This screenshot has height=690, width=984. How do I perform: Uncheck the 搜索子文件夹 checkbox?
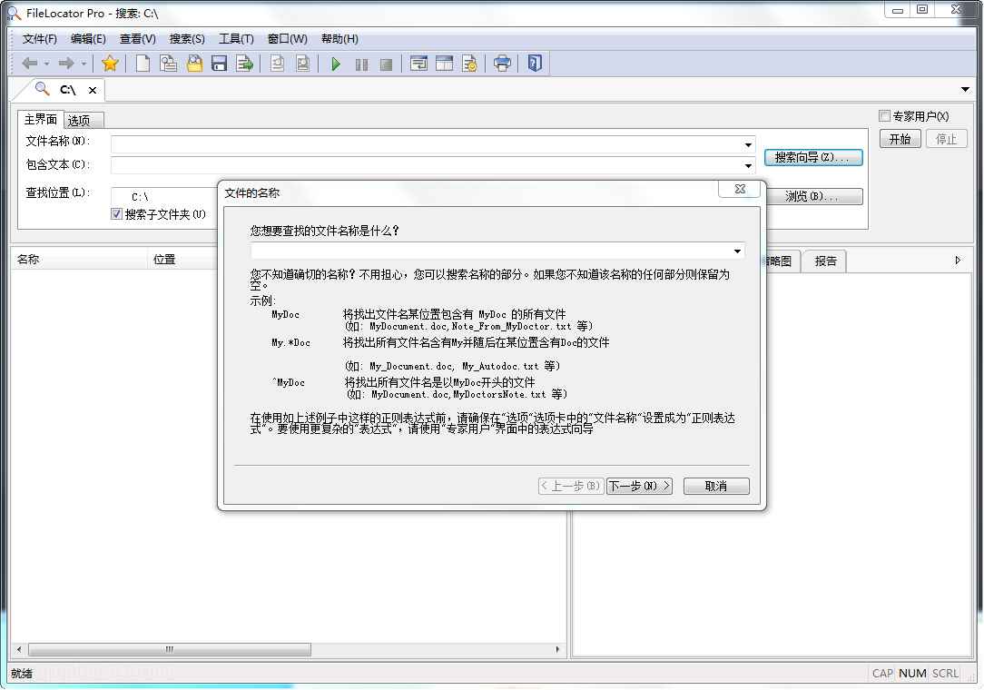coord(116,214)
